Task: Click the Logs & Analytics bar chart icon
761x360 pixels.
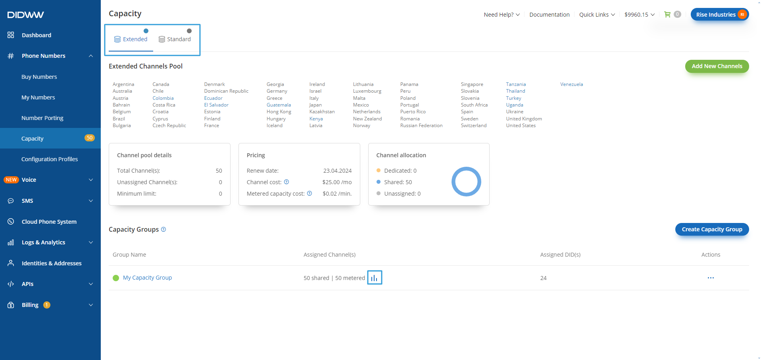Action: tap(11, 242)
